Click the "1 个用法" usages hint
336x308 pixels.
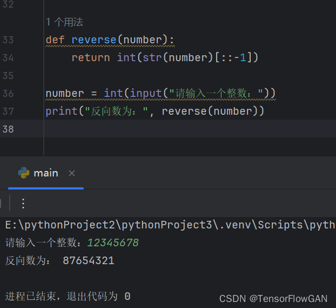(64, 22)
